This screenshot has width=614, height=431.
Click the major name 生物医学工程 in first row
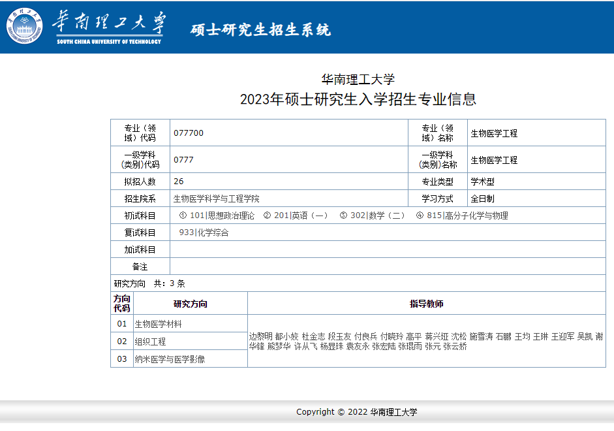coord(494,133)
